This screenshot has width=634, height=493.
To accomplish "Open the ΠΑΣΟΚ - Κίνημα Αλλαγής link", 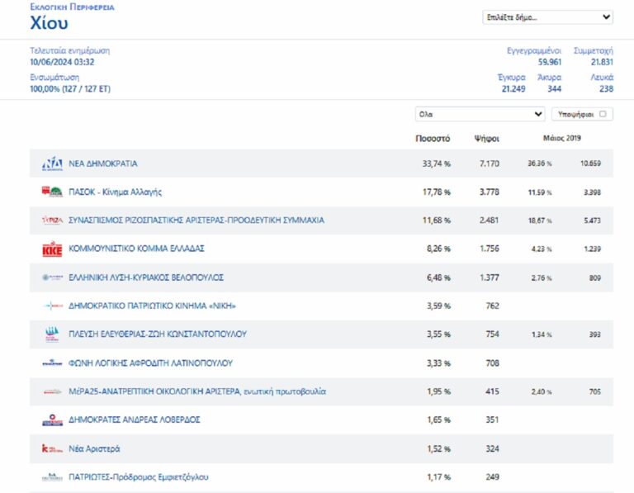I will (116, 192).
